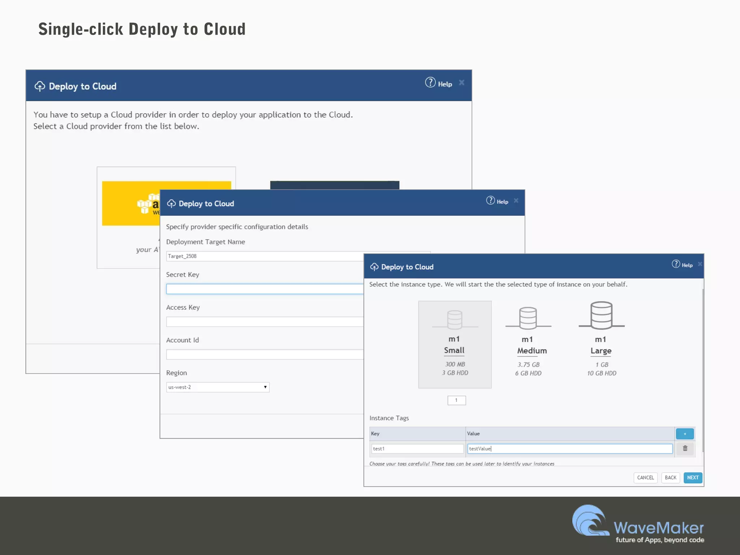Select the m1 Small instance card
Image resolution: width=740 pixels, height=555 pixels.
coord(455,344)
